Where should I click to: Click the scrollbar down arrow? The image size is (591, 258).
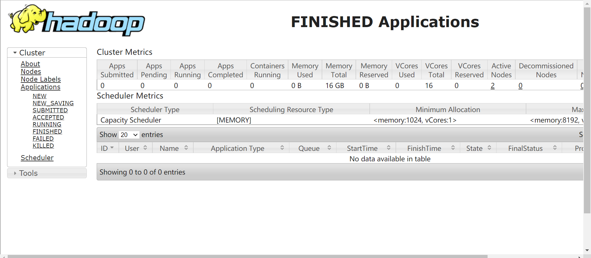[587, 250]
